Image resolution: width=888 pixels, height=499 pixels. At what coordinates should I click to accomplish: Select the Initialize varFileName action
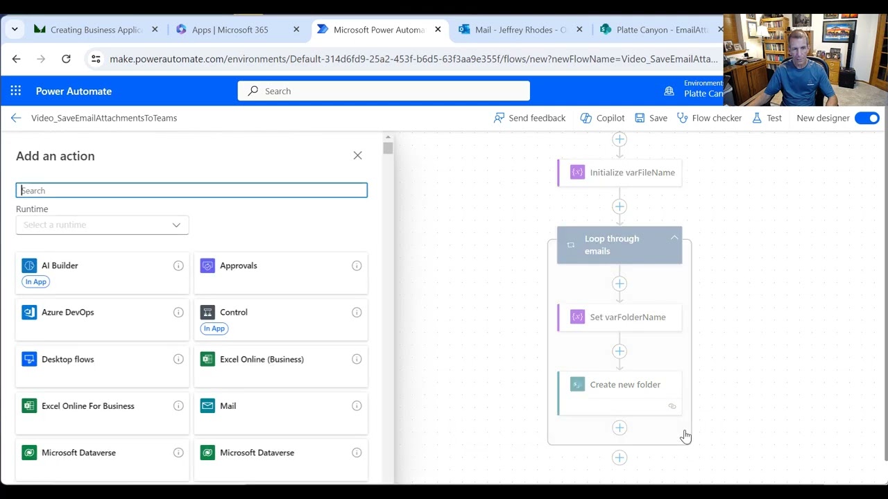(620, 173)
